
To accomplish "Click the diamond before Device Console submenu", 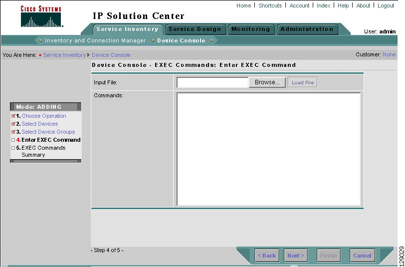I will tap(153, 40).
